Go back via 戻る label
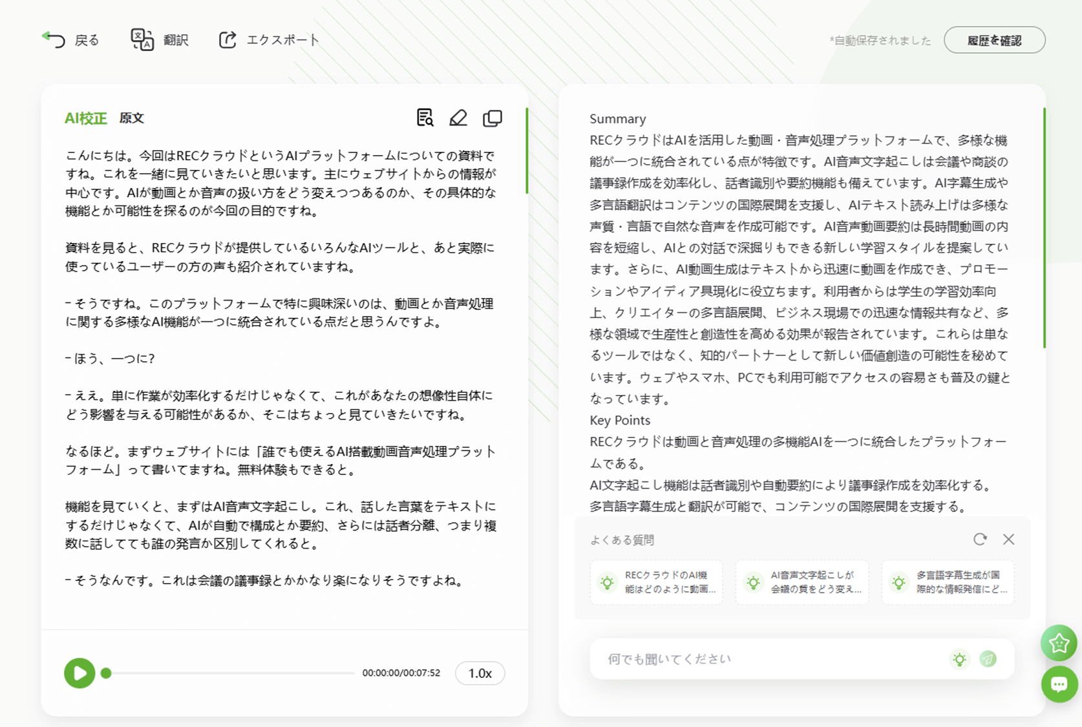This screenshot has height=727, width=1082. point(87,40)
